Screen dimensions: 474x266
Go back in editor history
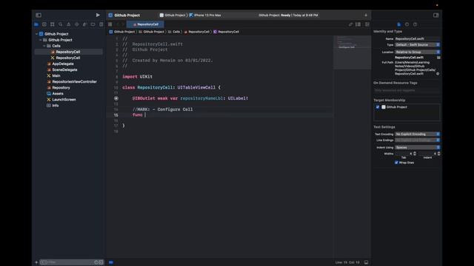click(118, 24)
